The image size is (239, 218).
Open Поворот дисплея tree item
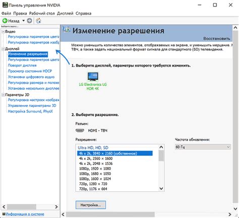click(x=22, y=65)
